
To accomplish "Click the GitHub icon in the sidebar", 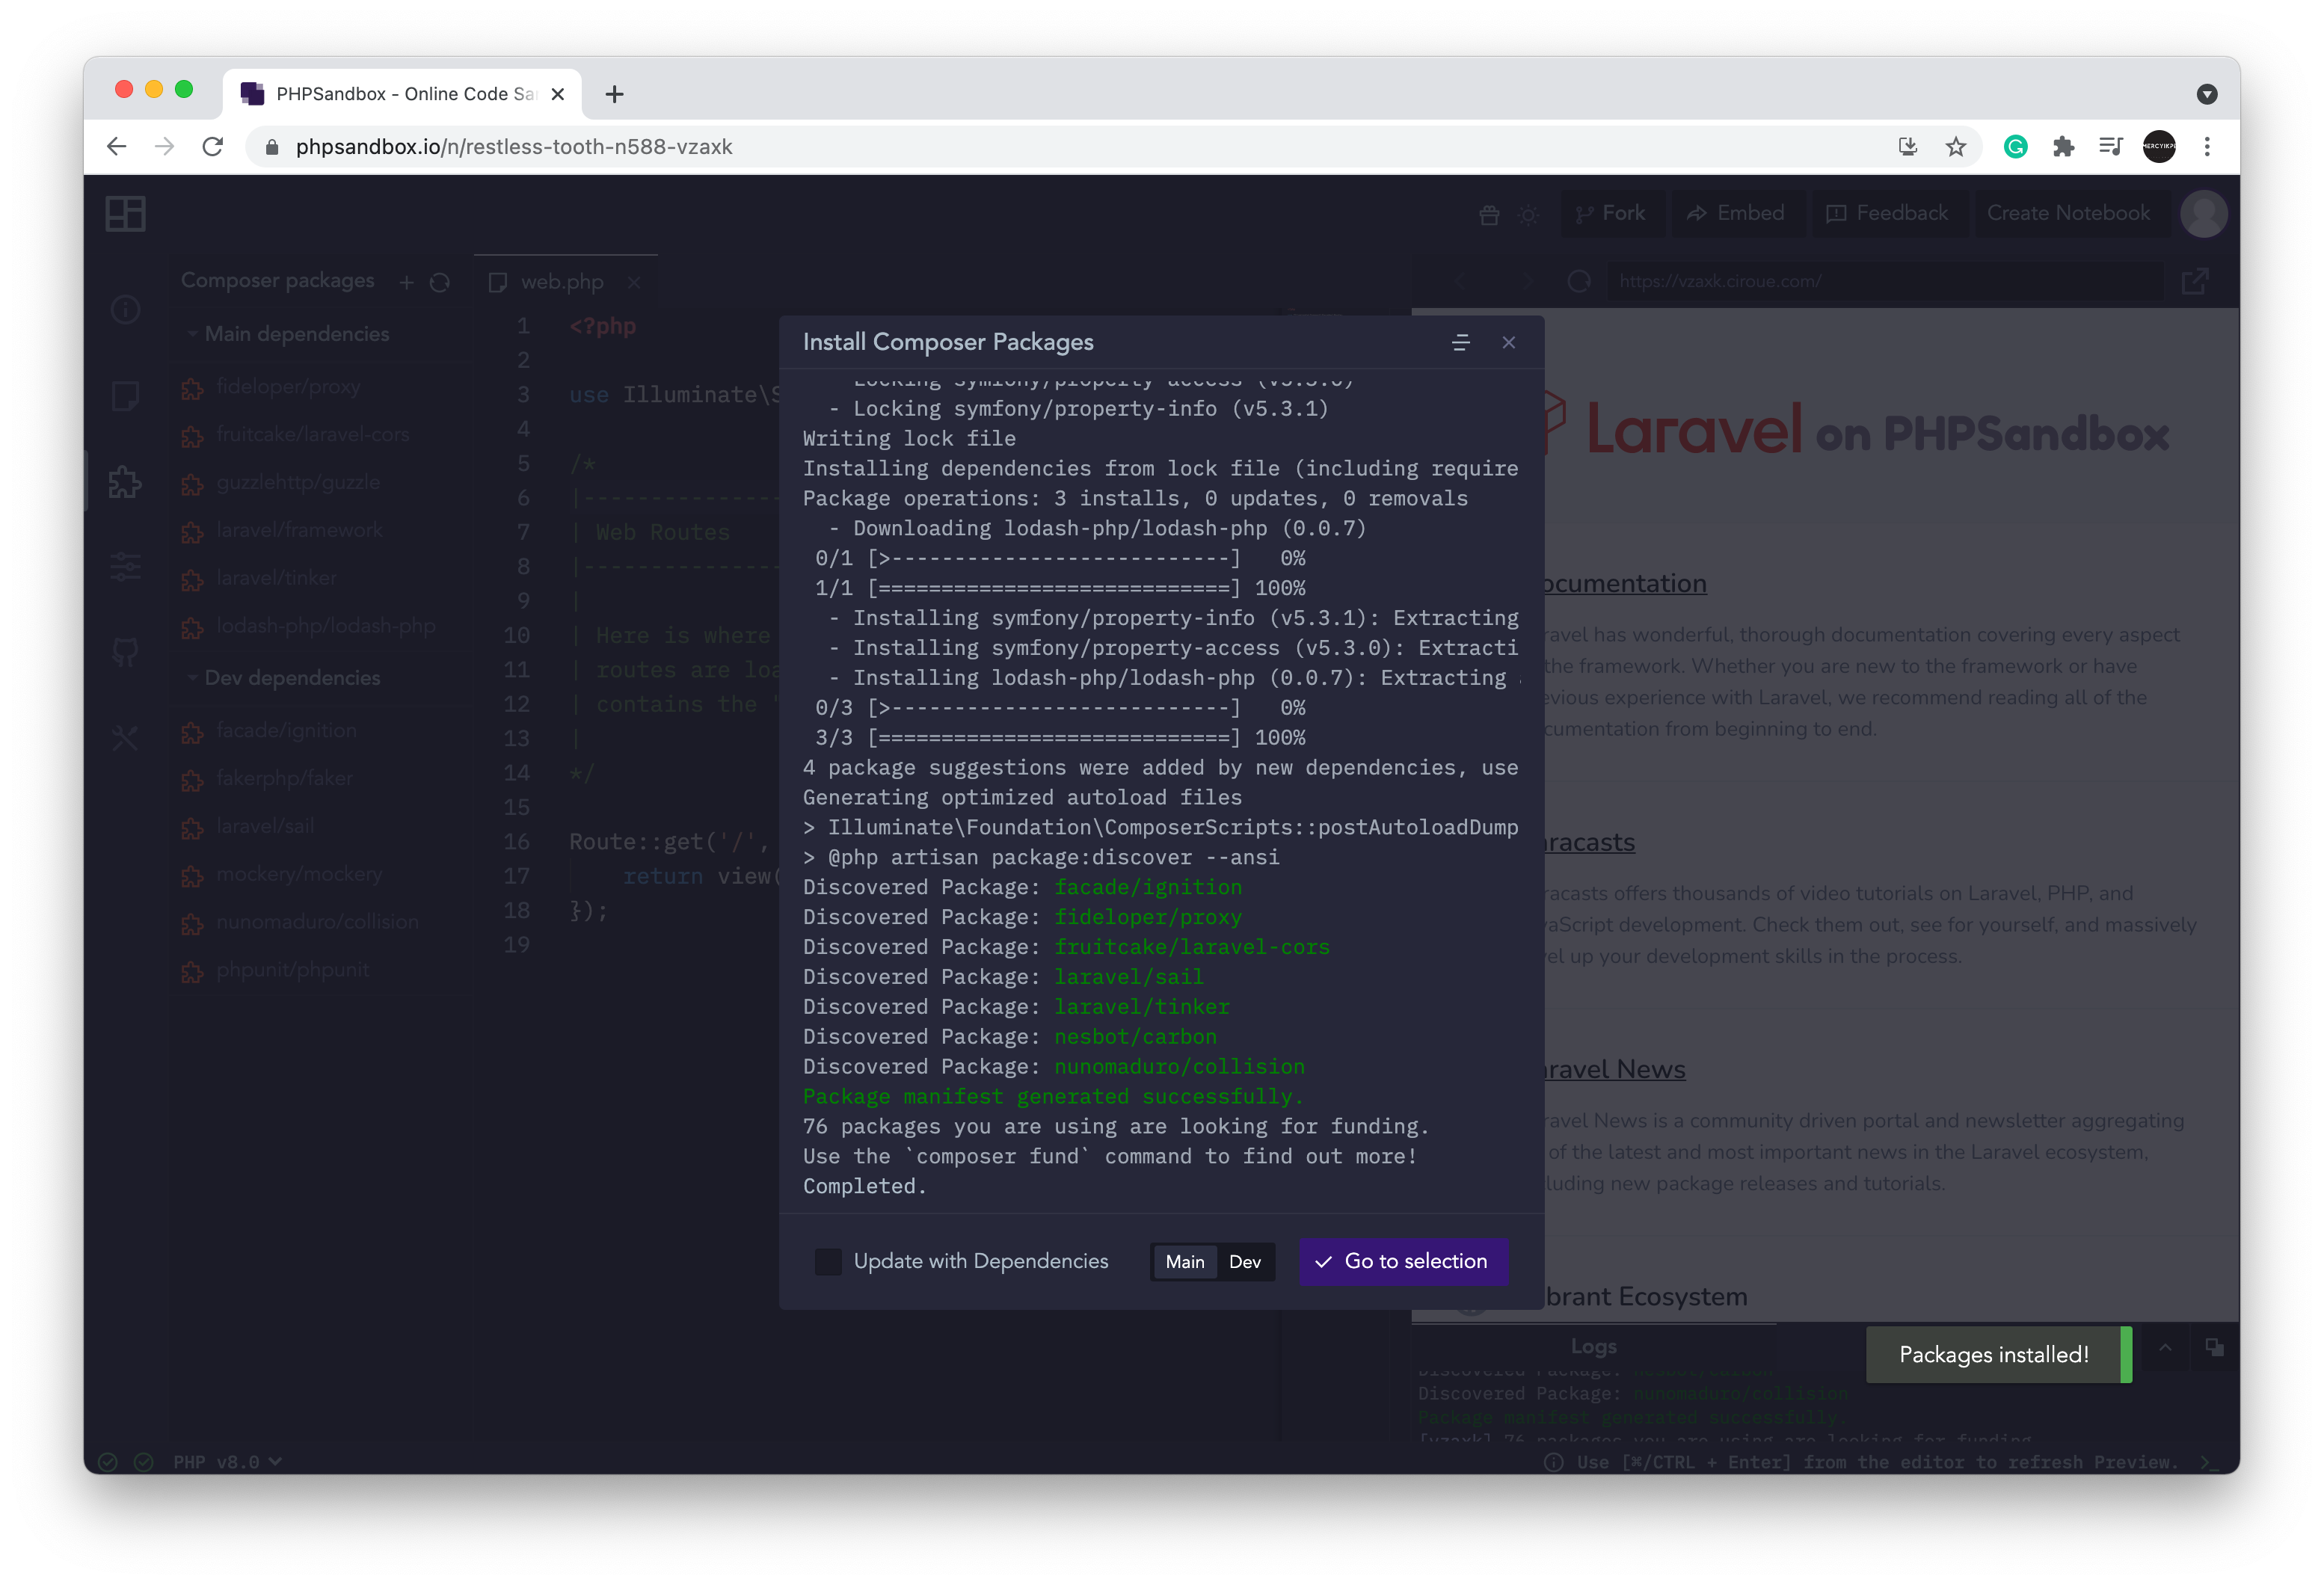I will pyautogui.click(x=125, y=653).
